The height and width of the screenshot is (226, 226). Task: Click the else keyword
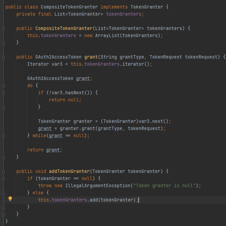coord(38,193)
